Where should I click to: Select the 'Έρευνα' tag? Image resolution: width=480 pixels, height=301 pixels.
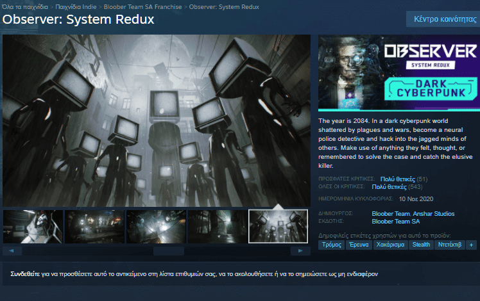[359, 245]
